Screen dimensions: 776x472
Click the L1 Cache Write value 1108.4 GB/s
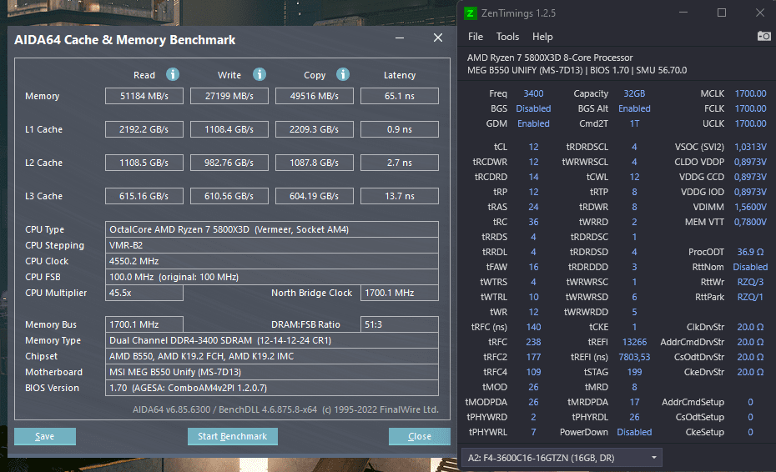229,129
